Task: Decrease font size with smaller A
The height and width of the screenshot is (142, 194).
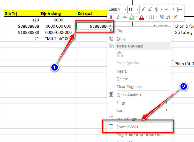Action: pyautogui.click(x=150, y=9)
